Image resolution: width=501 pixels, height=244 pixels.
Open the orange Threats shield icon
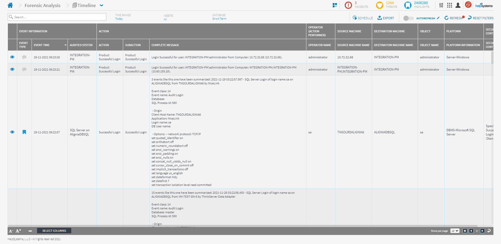379,5
